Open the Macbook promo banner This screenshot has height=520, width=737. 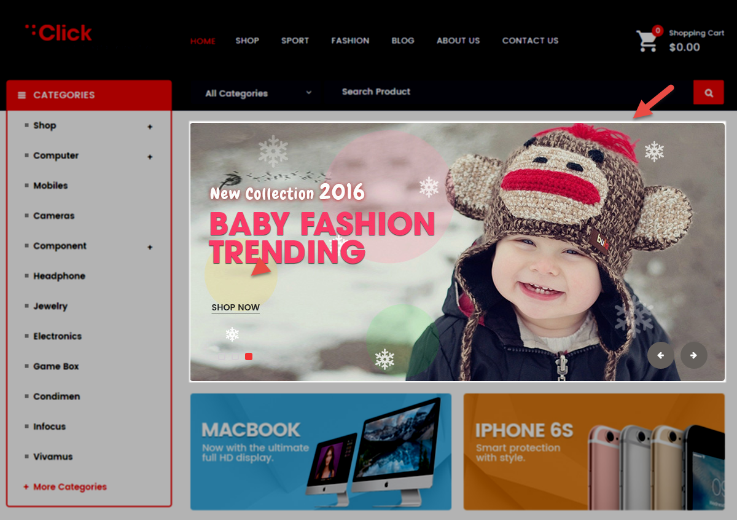321,452
